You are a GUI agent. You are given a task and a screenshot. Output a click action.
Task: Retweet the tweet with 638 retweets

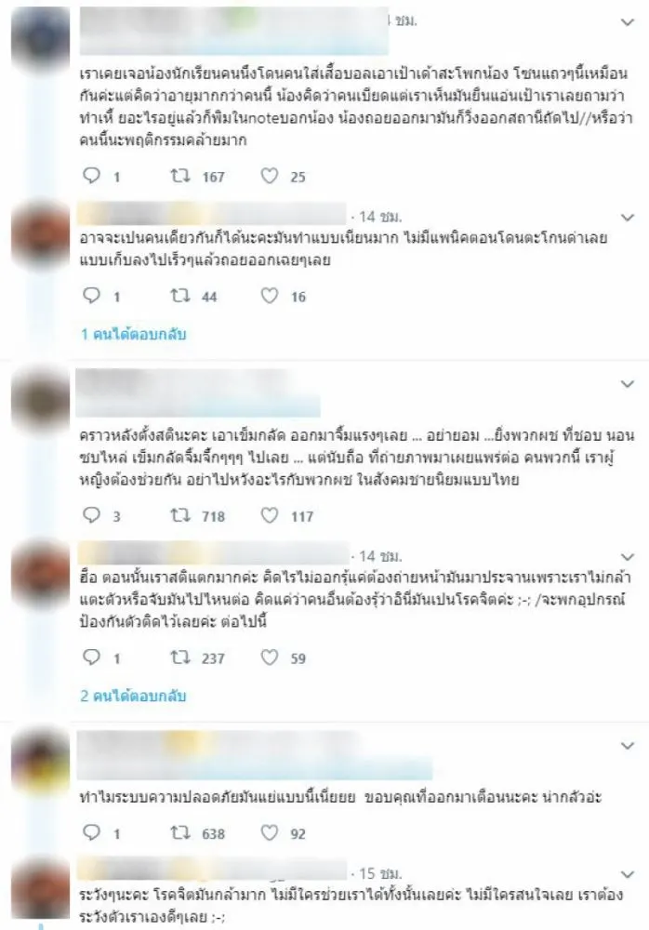coord(180,832)
